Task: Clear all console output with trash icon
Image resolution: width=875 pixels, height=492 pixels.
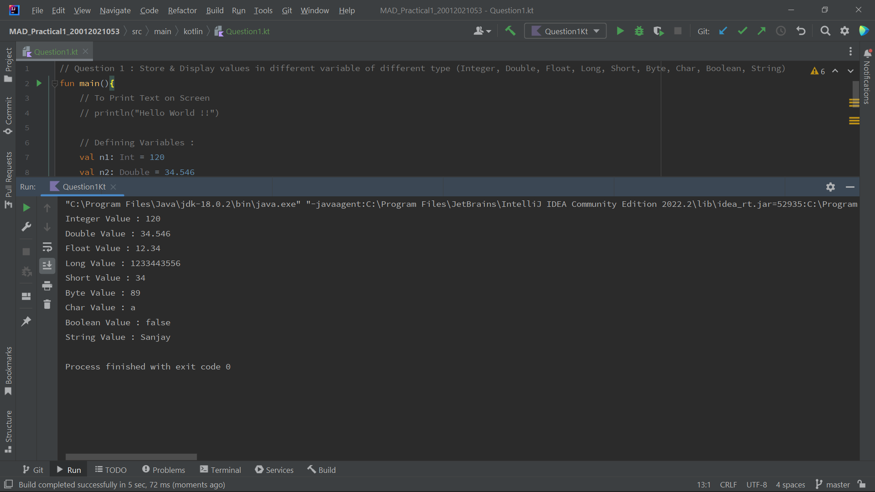Action: (47, 304)
